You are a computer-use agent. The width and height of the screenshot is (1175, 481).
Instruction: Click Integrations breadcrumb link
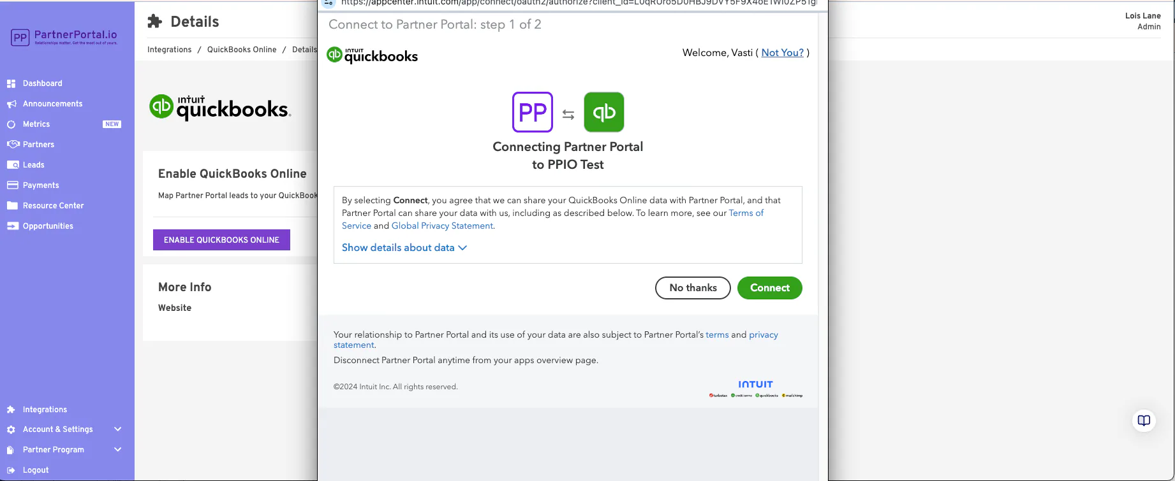(x=169, y=50)
